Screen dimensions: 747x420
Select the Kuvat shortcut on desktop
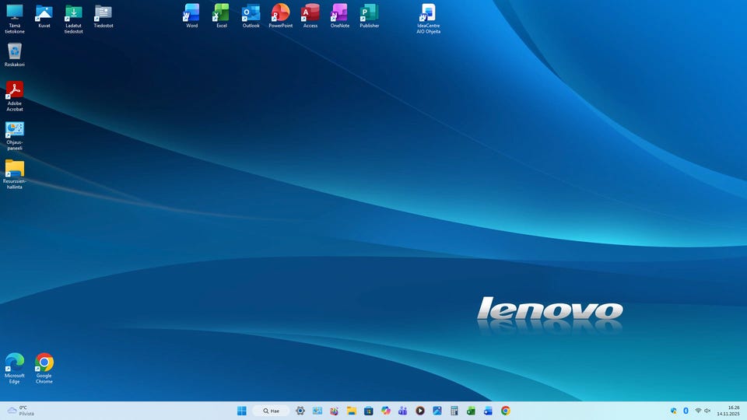(x=44, y=16)
